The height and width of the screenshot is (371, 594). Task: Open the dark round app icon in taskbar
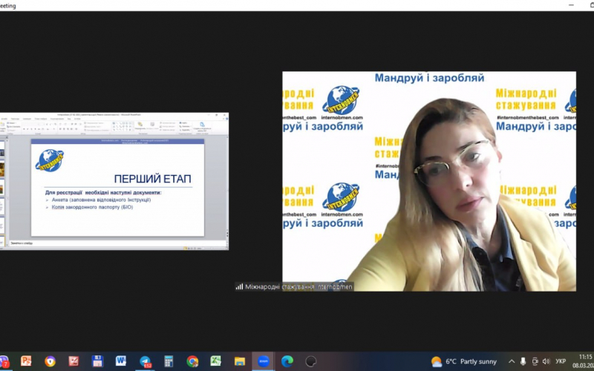point(311,361)
